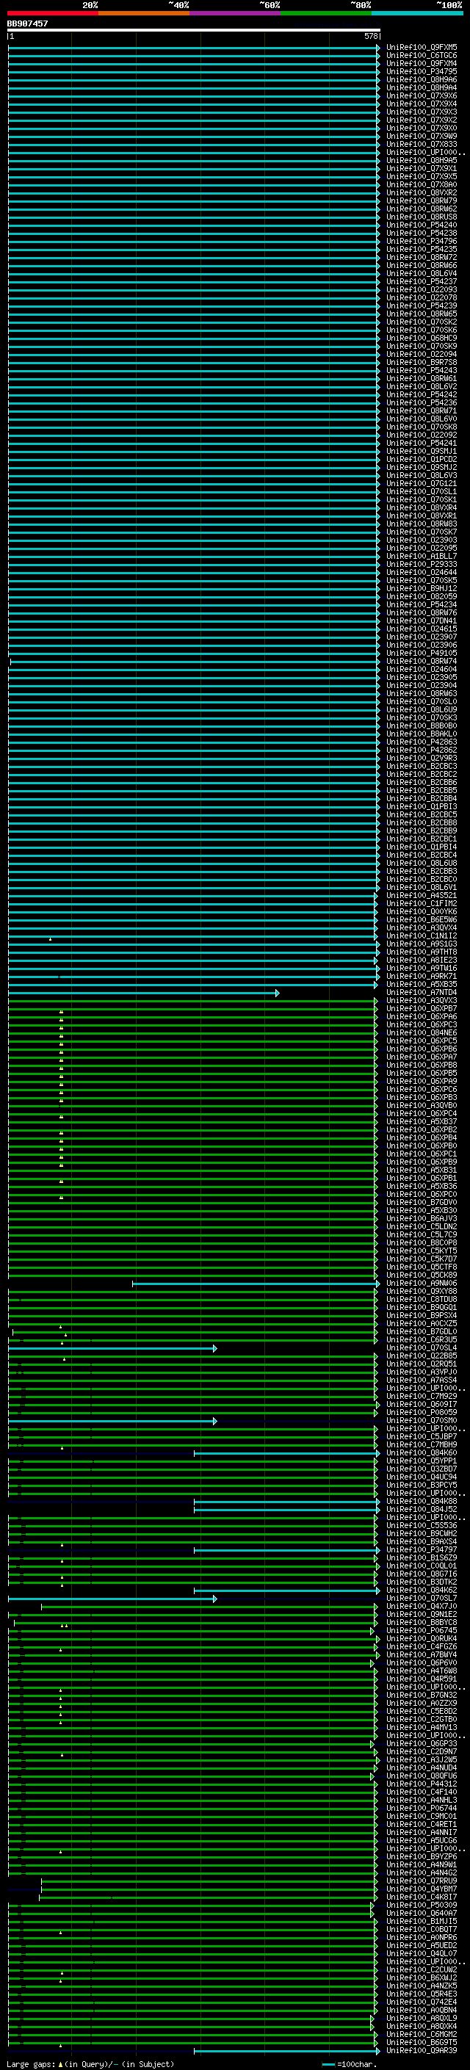Image resolution: width=470 pixels, height=2070 pixels.
Task: Select hit label UniRef100_Q6XPB7
Action: pyautogui.click(x=422, y=1009)
